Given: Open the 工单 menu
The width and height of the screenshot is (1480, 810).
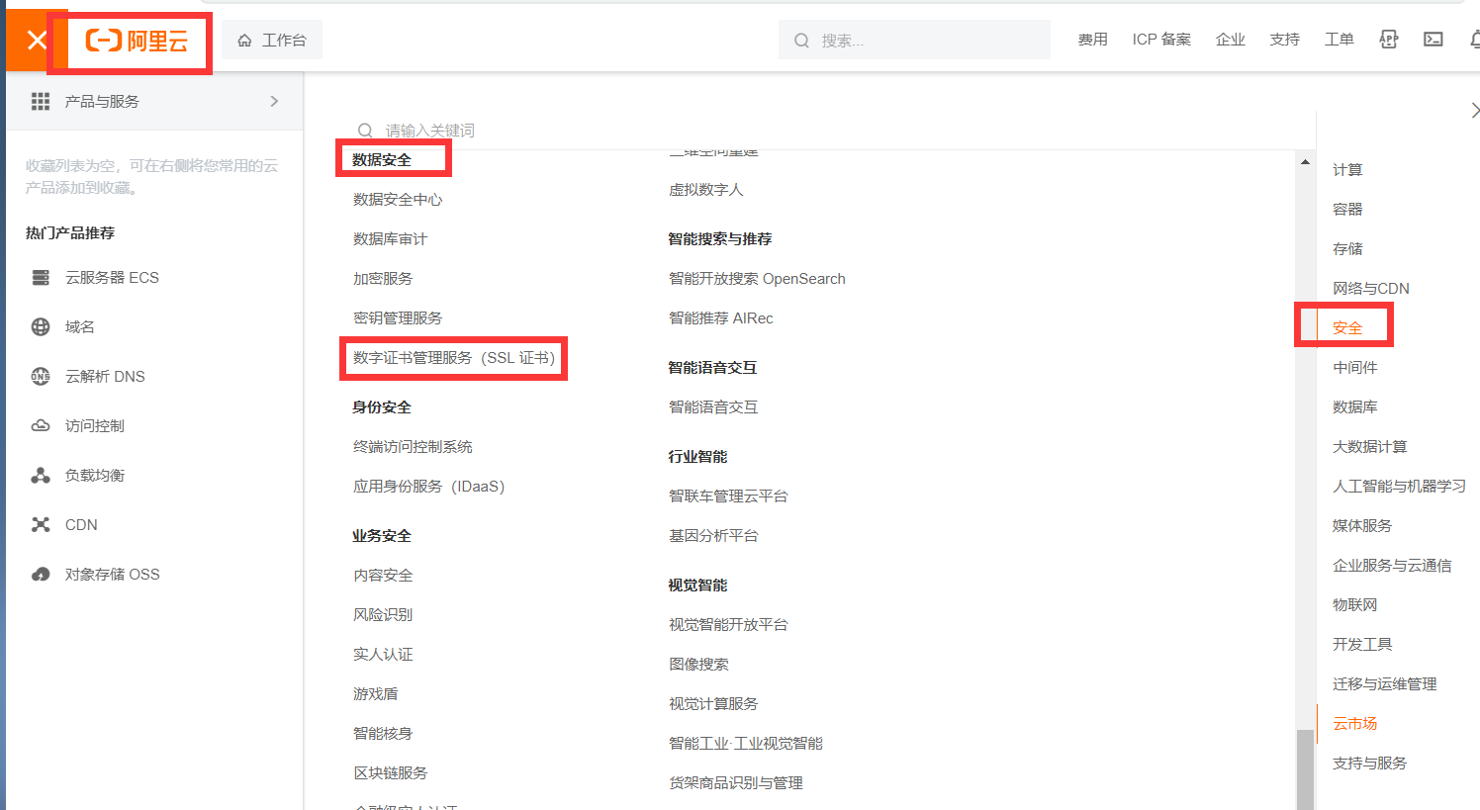Looking at the screenshot, I should click(1339, 40).
